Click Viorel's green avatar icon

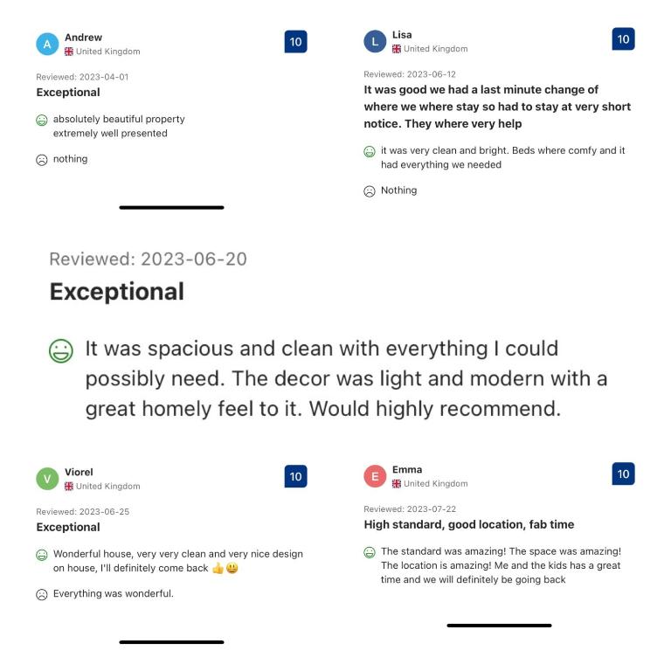(x=47, y=479)
